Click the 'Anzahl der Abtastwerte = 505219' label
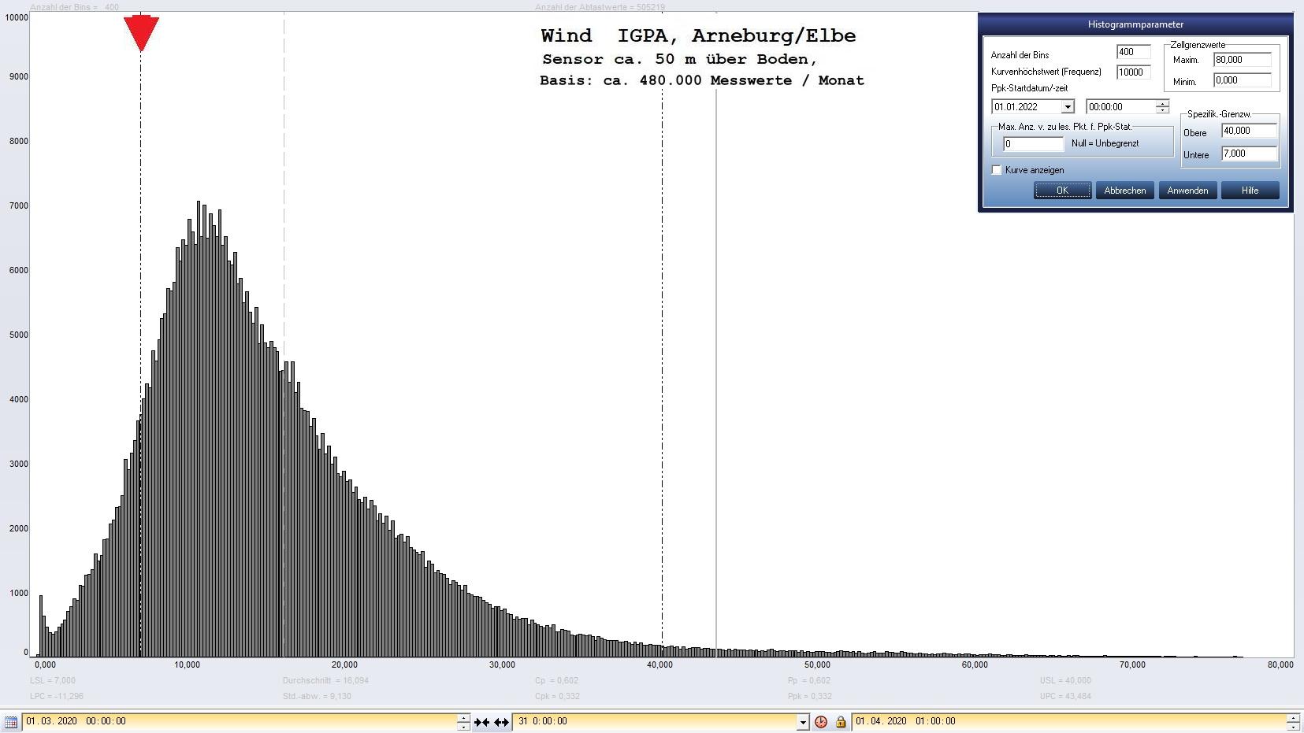Screen dimensions: 1304x733 pos(600,7)
